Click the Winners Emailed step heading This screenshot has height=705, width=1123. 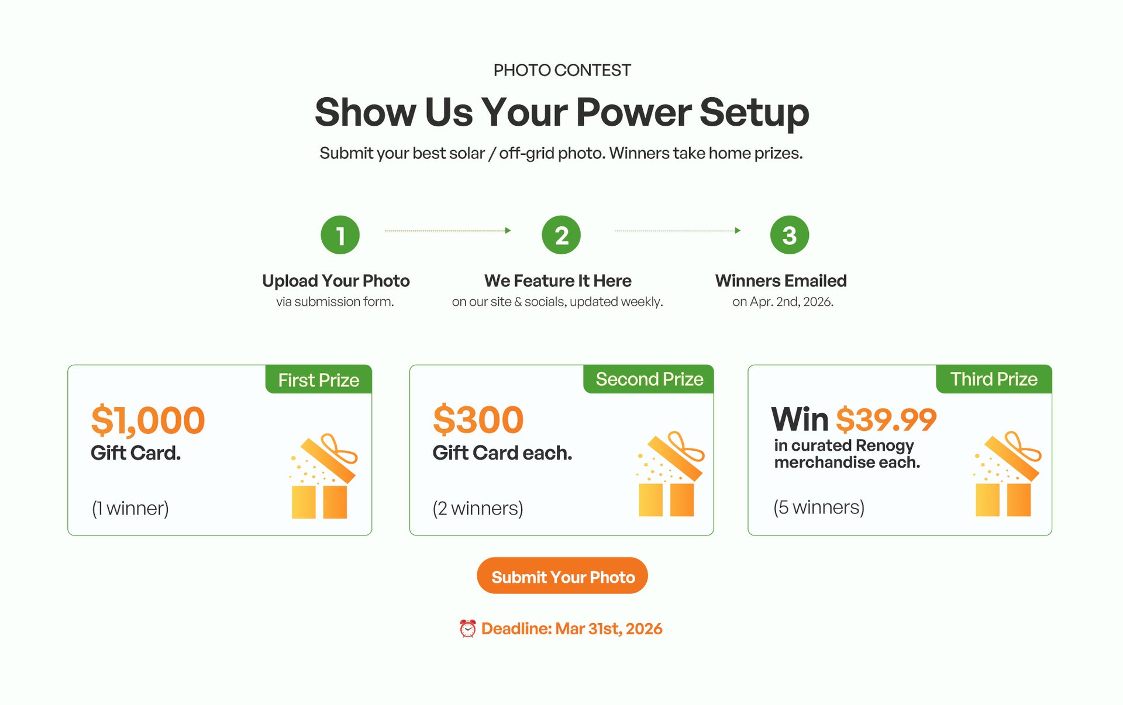tap(780, 281)
